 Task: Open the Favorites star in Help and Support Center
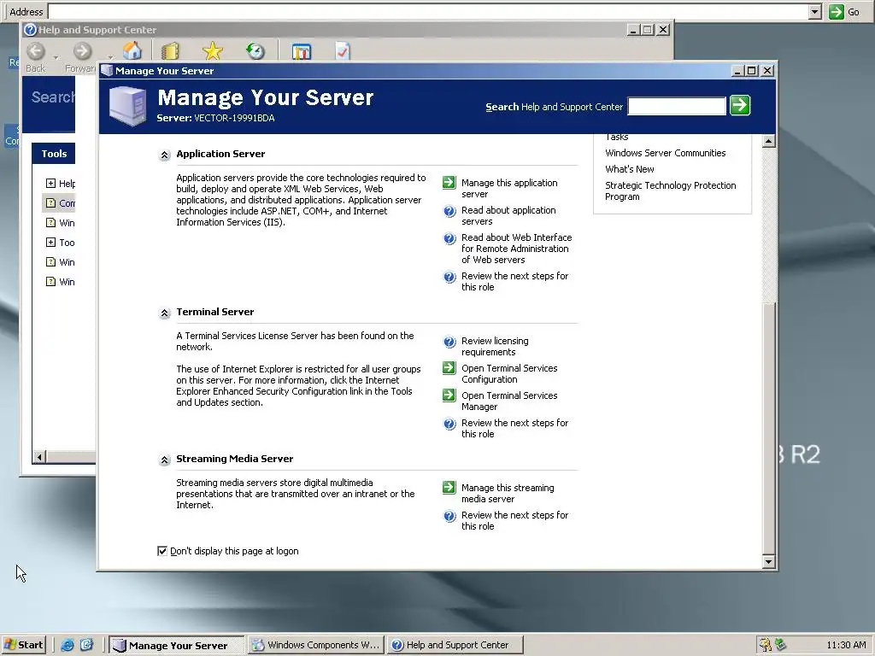213,51
